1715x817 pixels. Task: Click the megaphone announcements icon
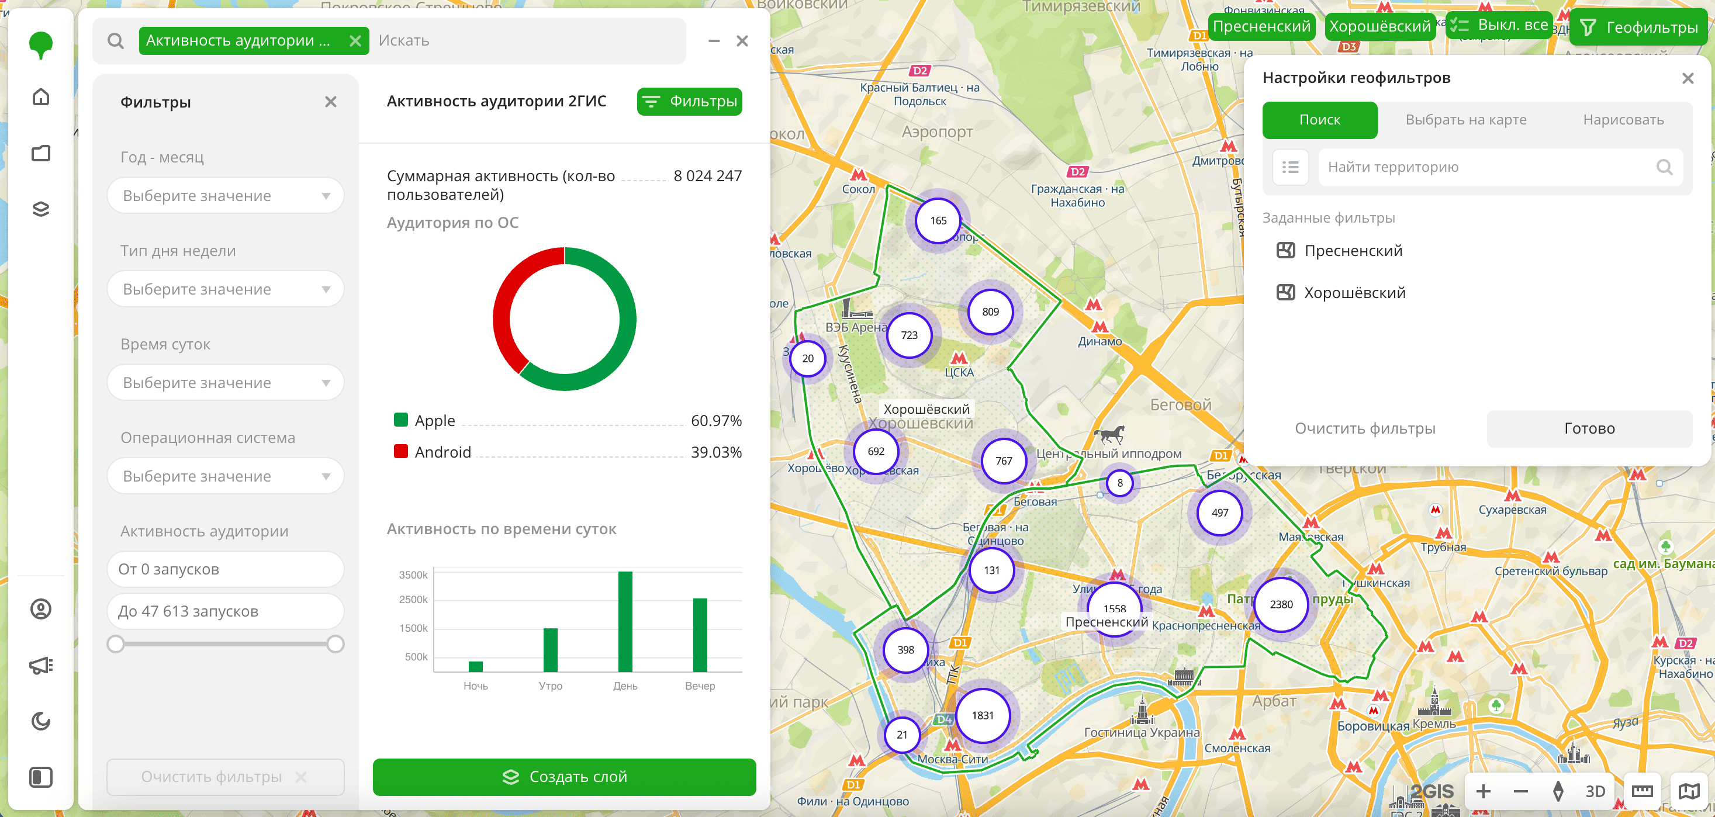[40, 665]
